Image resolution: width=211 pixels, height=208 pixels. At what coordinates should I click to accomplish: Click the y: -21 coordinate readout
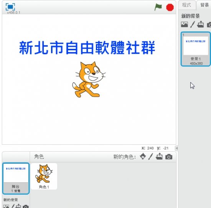[163, 148]
